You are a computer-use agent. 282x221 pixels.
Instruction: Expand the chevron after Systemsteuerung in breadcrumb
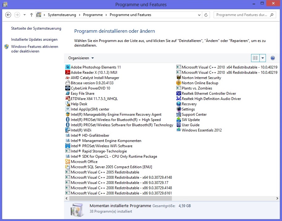pos(80,15)
